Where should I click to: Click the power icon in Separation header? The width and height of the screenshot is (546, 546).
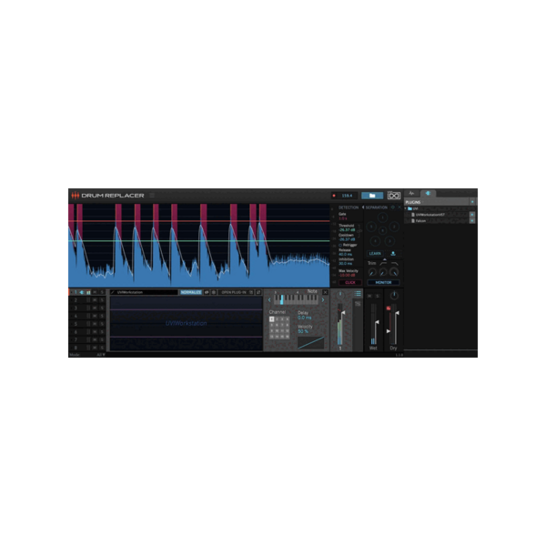(x=393, y=207)
